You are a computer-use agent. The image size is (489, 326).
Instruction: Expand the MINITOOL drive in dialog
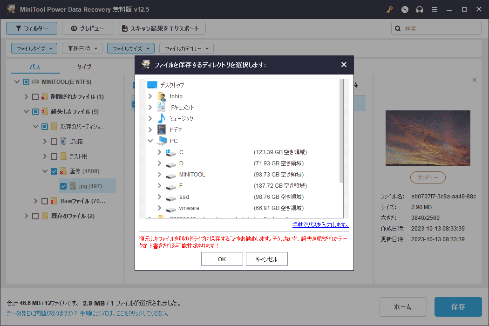tap(159, 174)
